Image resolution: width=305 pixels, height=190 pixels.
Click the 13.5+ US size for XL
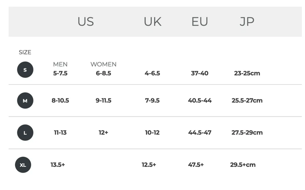58,164
